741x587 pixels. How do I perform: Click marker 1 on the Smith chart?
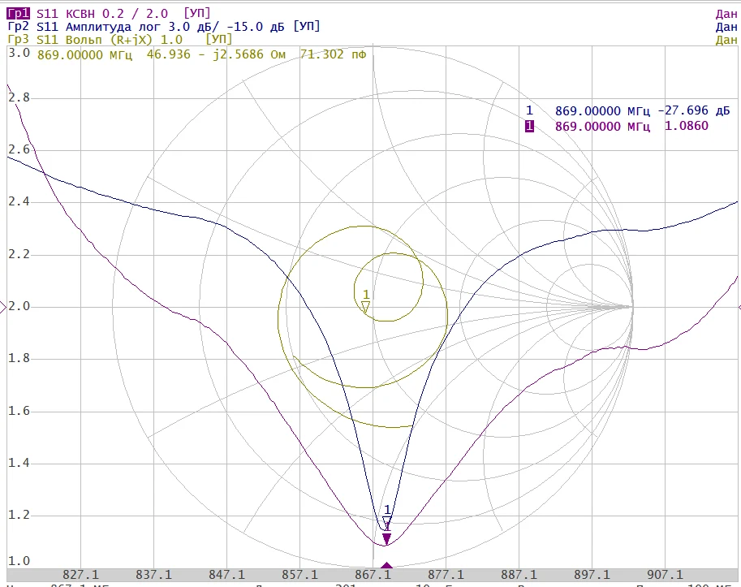[x=366, y=306]
